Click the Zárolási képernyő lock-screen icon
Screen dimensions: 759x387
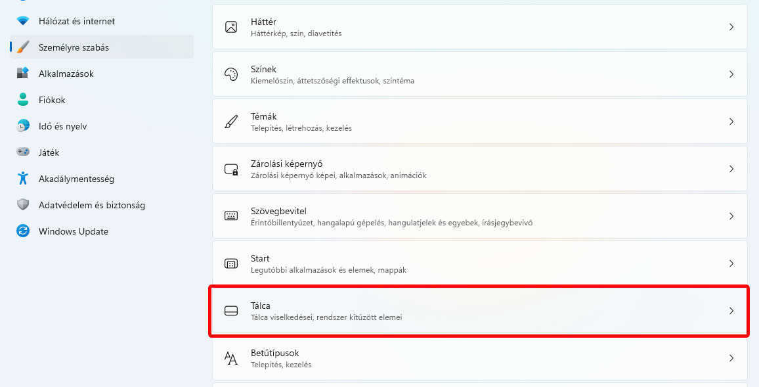click(x=231, y=170)
